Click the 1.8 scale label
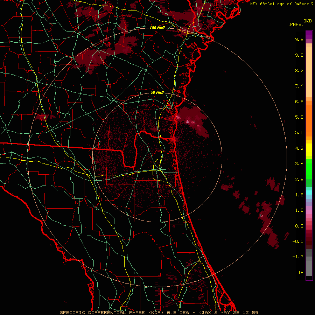Viewport: 315px width, 315px height. (299, 195)
